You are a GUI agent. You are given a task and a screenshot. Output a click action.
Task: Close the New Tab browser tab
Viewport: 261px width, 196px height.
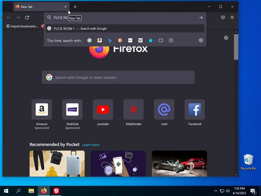66,7
